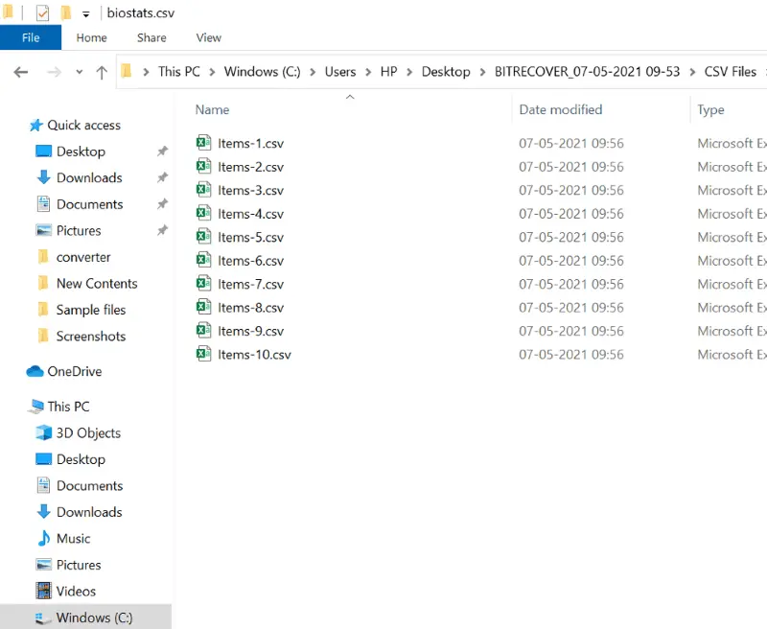This screenshot has height=629, width=767.
Task: Select Items-10.csv file in list
Action: (253, 354)
